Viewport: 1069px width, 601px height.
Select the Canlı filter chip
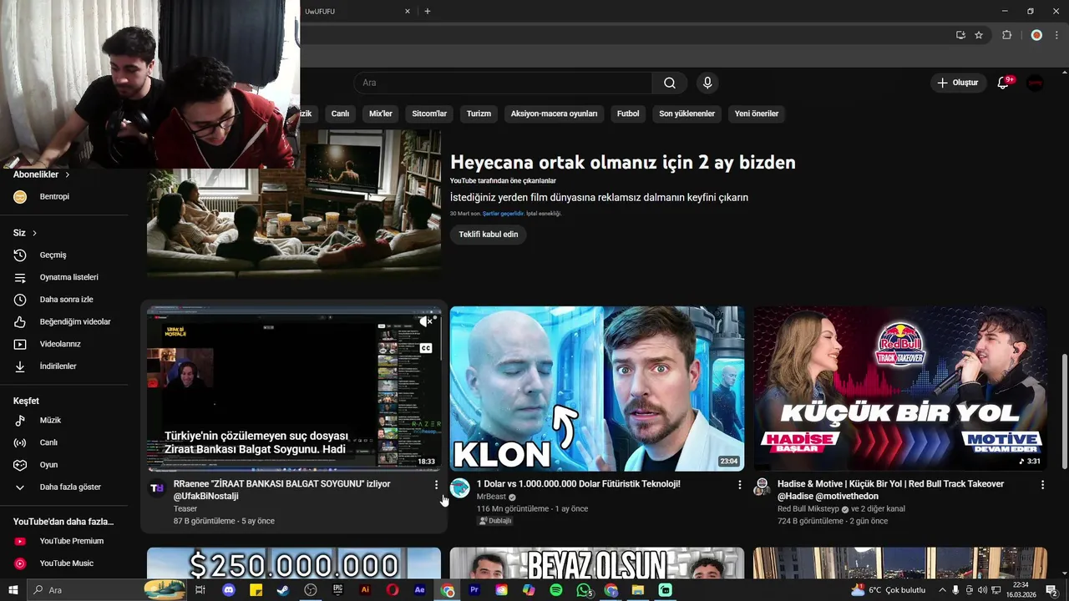click(340, 114)
